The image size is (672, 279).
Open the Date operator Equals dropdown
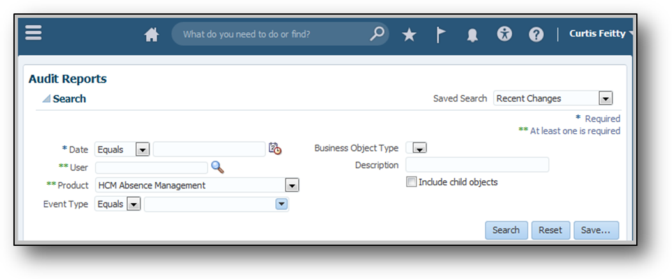(x=142, y=150)
